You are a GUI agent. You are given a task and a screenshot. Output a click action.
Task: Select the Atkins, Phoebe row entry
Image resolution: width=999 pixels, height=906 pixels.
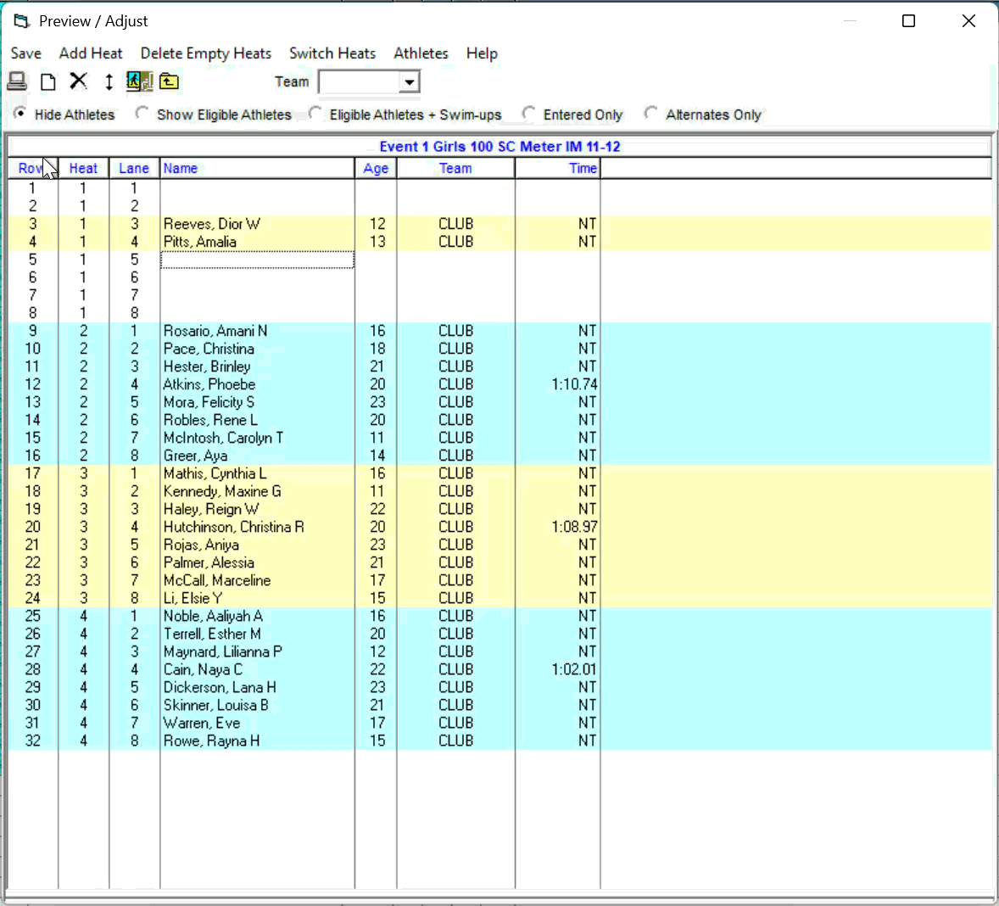209,384
